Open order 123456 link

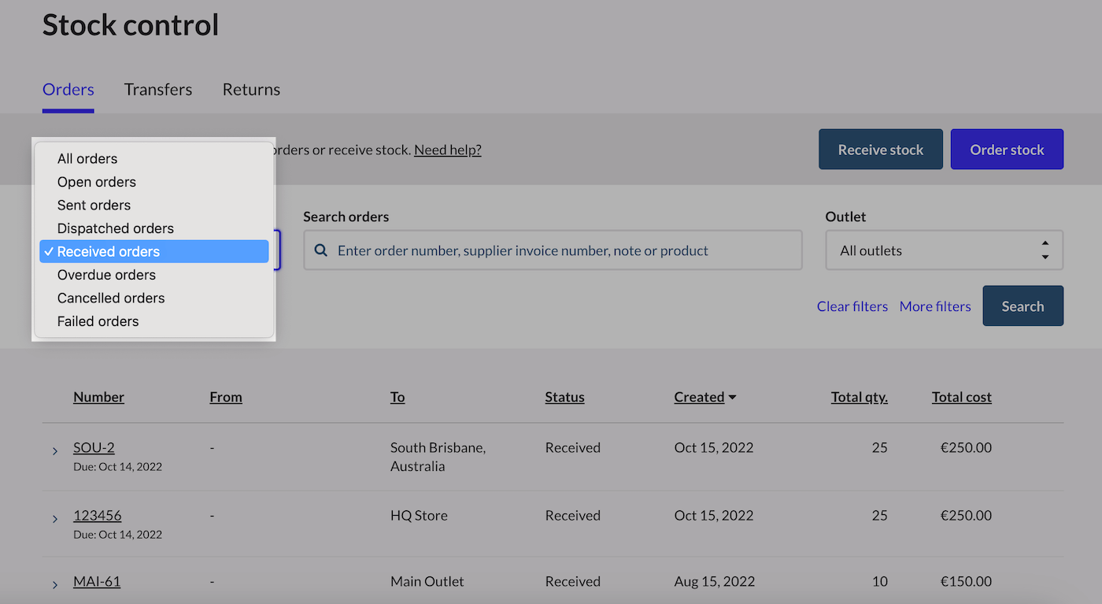pos(98,515)
